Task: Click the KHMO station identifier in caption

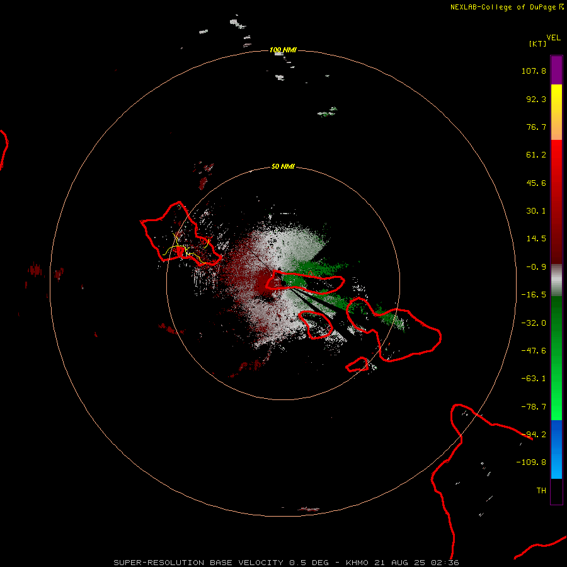Action: pos(357,563)
